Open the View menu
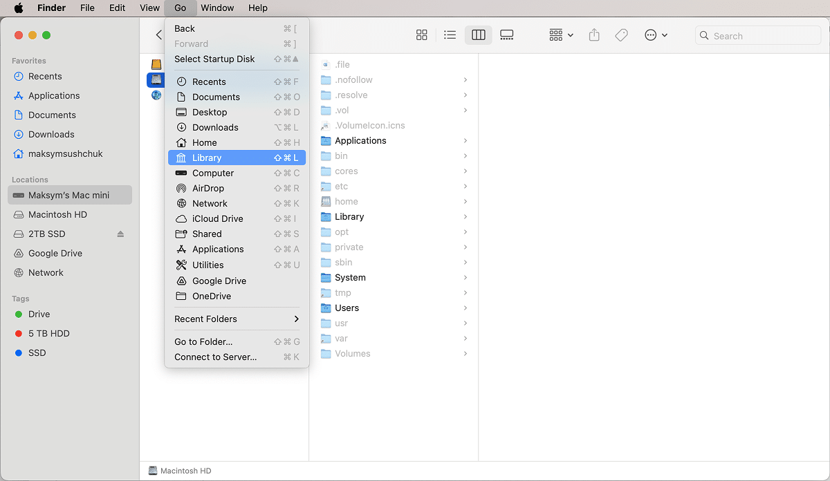Screen dimensions: 830x481 coord(149,8)
